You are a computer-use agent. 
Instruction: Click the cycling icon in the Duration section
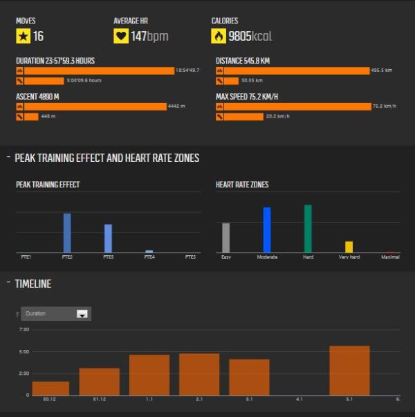(x=20, y=71)
